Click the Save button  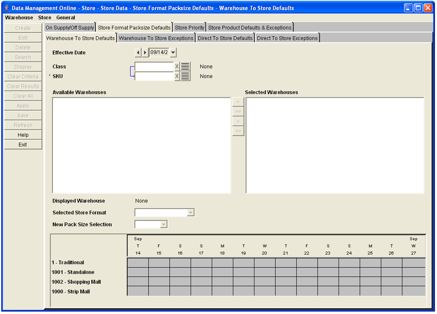point(23,116)
